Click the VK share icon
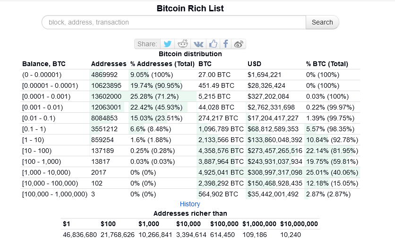 198,44
